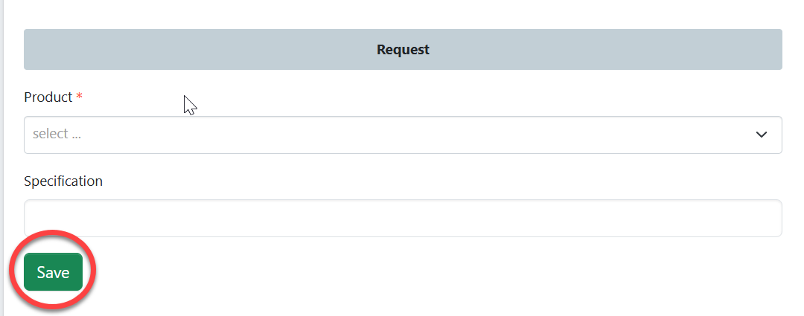Click the empty field under Specification
This screenshot has height=316, width=804.
pos(402,219)
